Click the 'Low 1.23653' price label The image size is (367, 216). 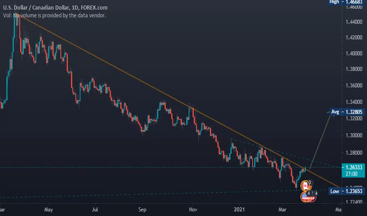(x=346, y=191)
